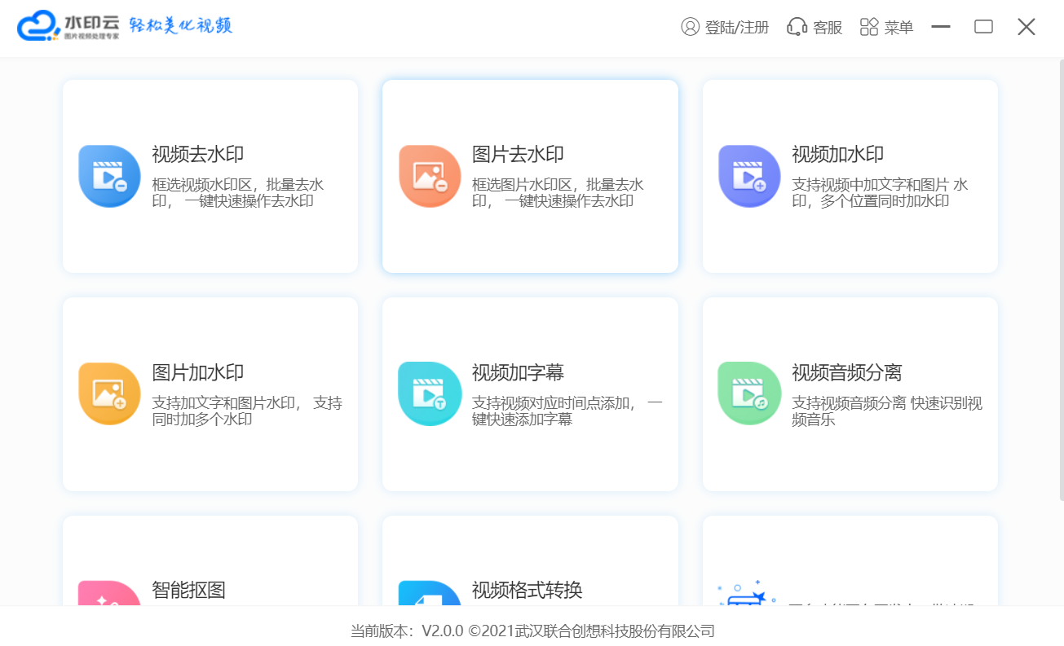Select the 视频音频分离 card title
Screen dimensions: 1064x646
coord(847,373)
